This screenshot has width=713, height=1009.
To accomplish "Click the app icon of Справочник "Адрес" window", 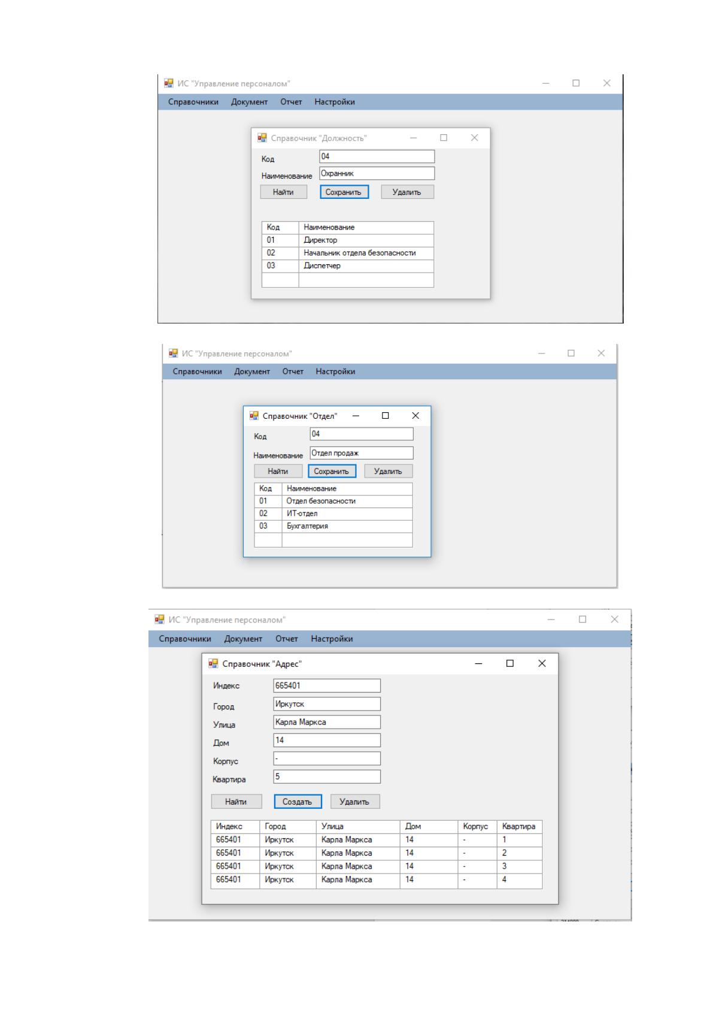I will point(213,663).
